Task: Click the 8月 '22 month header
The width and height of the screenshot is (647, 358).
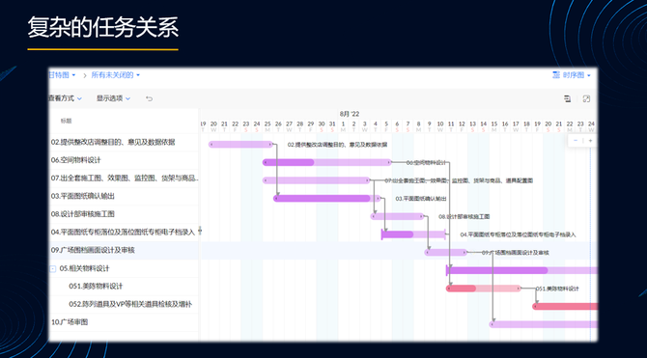Action: coord(350,114)
